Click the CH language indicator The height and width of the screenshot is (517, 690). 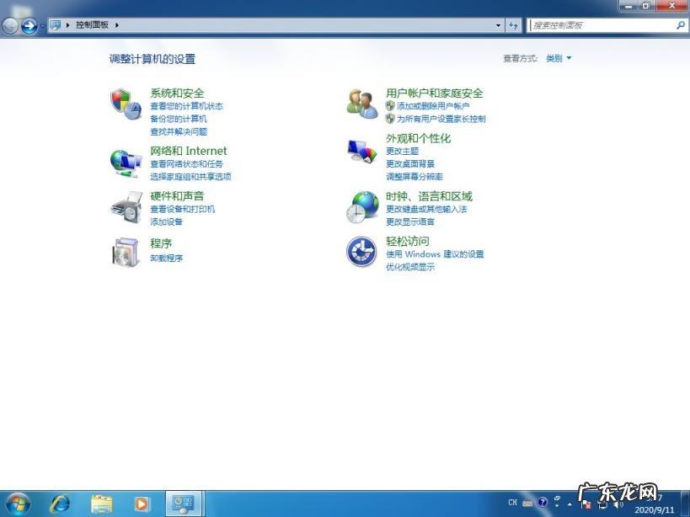[x=514, y=504]
